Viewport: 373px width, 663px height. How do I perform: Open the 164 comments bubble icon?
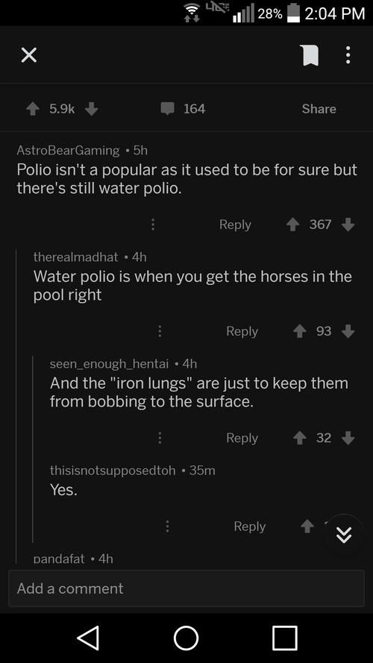(x=167, y=109)
